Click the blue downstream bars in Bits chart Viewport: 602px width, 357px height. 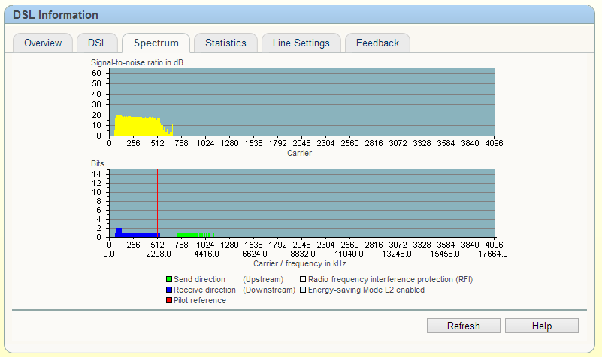coord(135,235)
